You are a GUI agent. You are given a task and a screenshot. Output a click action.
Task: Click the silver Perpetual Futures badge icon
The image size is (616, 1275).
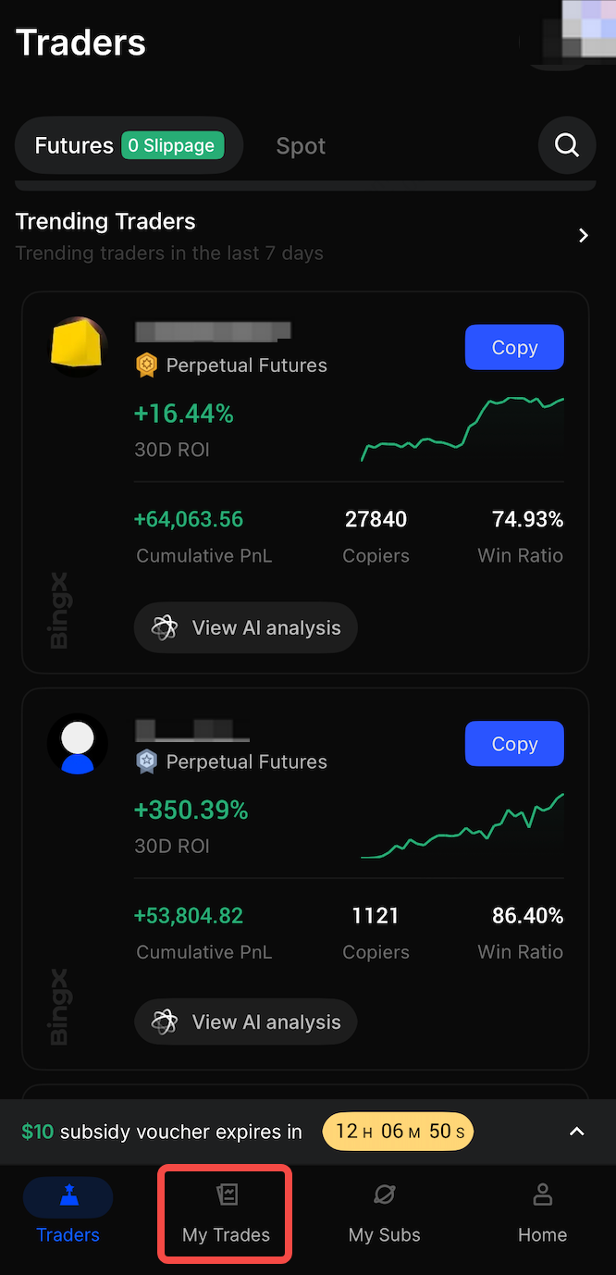[x=146, y=761]
